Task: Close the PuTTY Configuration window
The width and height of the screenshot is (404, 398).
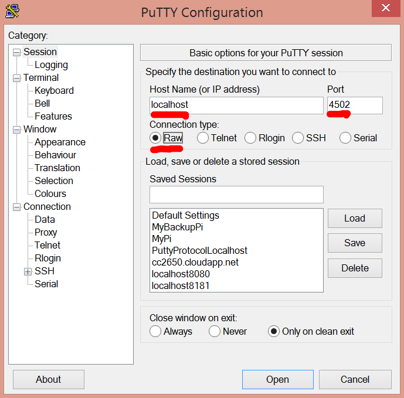Action: point(385,9)
